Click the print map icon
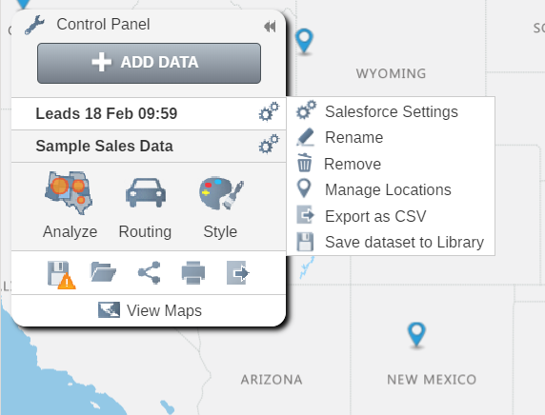 click(x=193, y=272)
